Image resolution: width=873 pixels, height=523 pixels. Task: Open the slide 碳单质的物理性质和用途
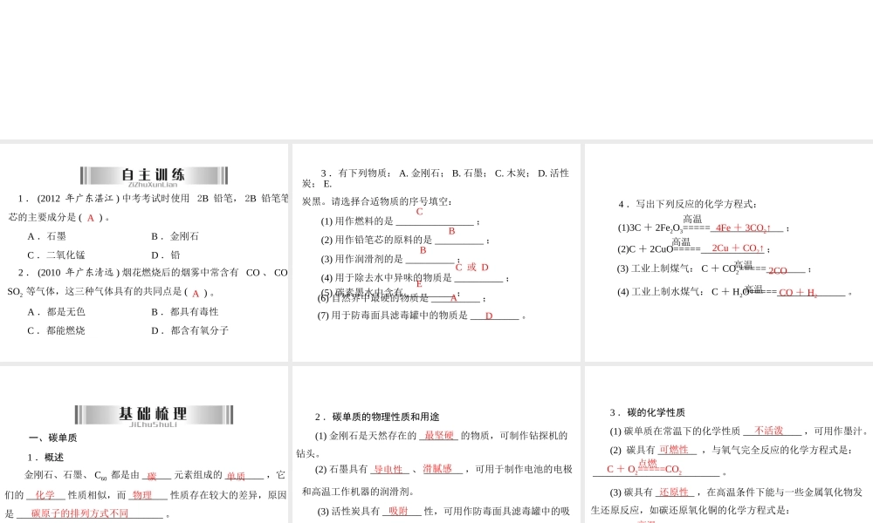coord(436,445)
